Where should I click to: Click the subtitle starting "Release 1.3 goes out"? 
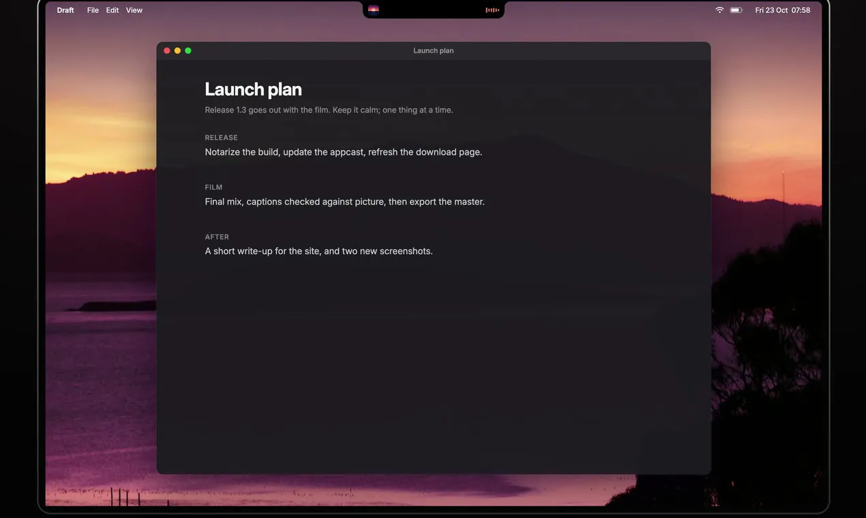(x=329, y=110)
